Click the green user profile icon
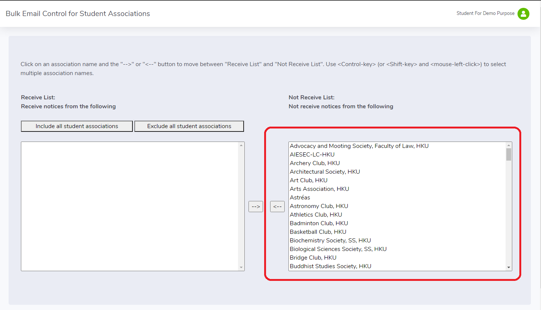The image size is (541, 310). pyautogui.click(x=523, y=14)
